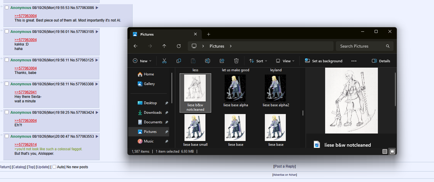Tick the checkbox for post No.577063553
Image resolution: width=434 pixels, height=182 pixels.
[x=7, y=136]
